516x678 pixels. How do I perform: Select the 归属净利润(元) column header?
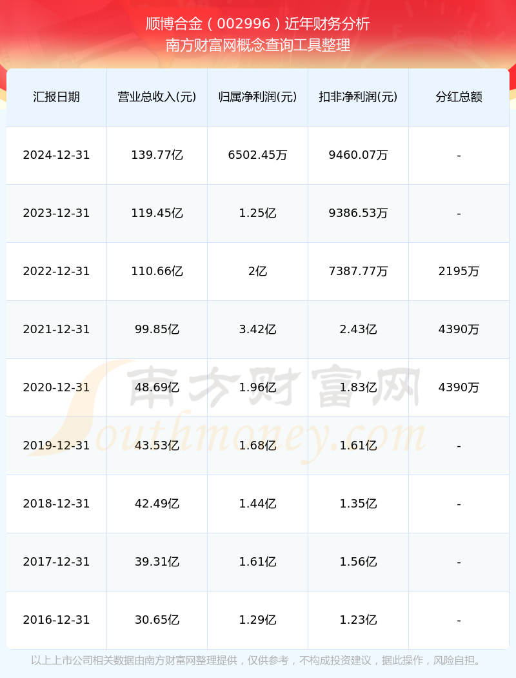point(258,97)
